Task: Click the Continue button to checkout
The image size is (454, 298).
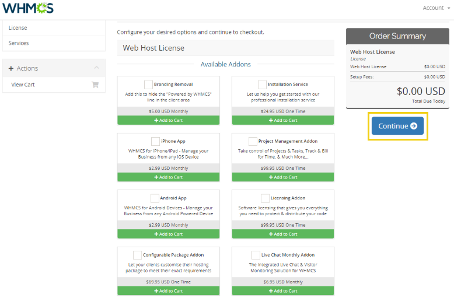Action: (x=397, y=126)
